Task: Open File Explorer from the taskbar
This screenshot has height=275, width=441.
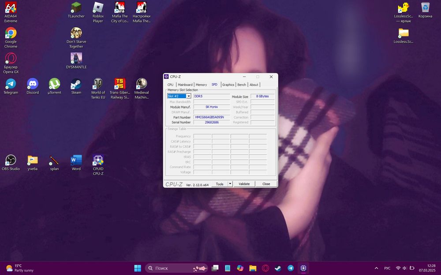Action: coord(253,268)
